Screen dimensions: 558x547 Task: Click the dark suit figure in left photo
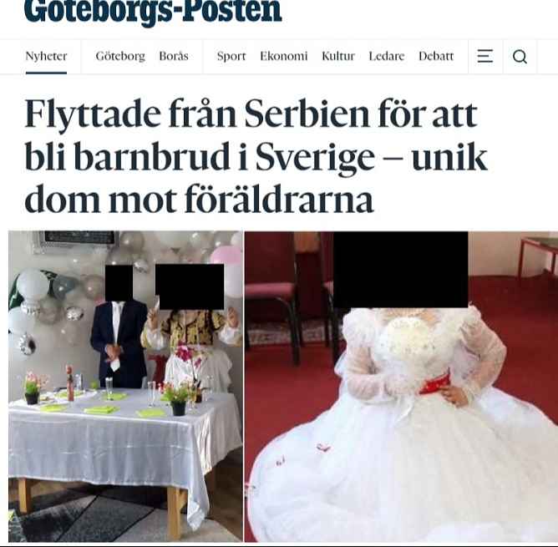119,343
